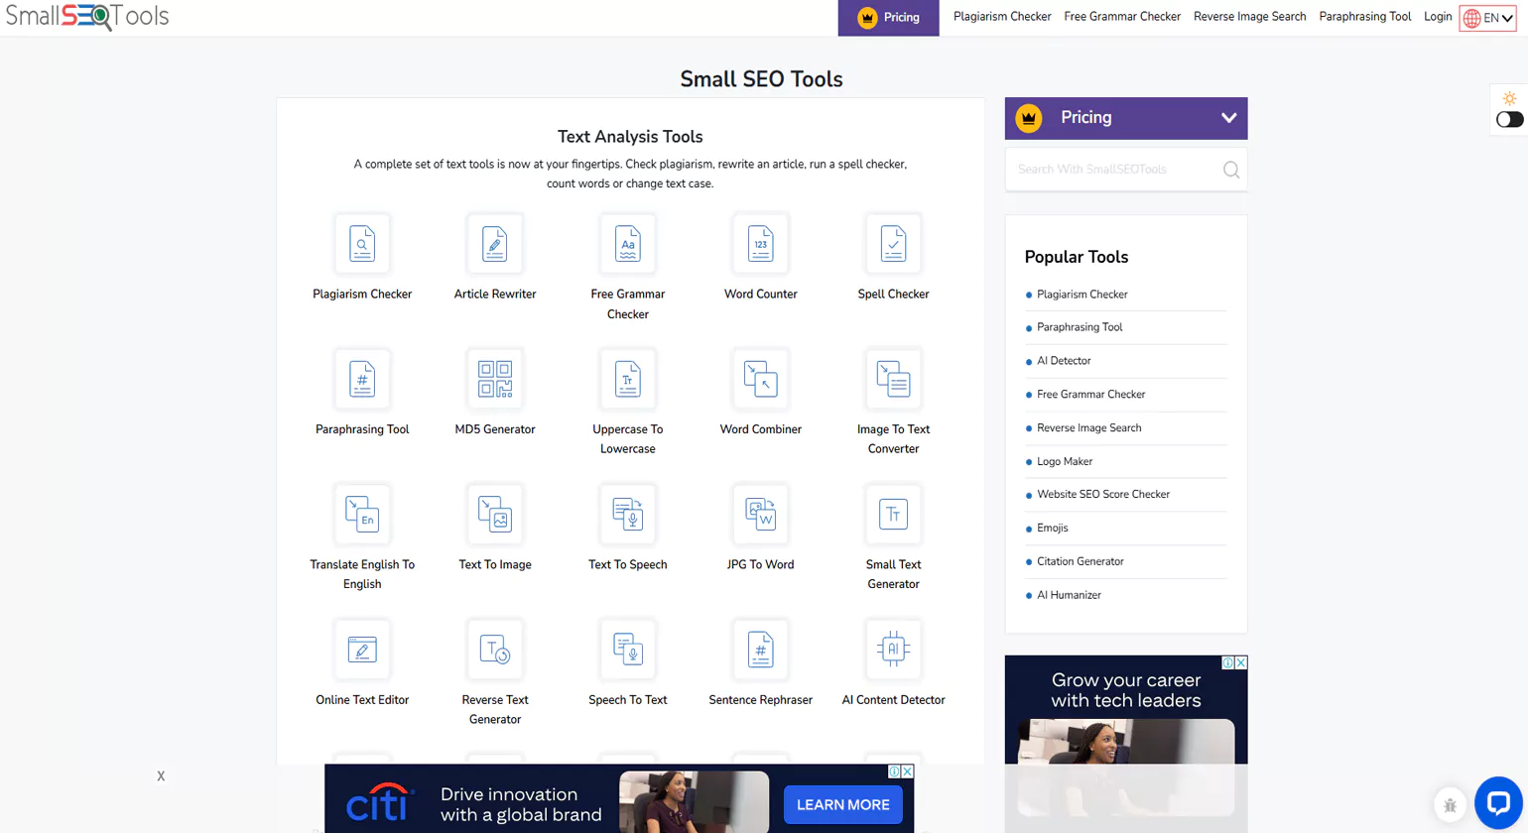Image resolution: width=1528 pixels, height=833 pixels.
Task: Toggle the dark mode switch
Action: pos(1509,119)
